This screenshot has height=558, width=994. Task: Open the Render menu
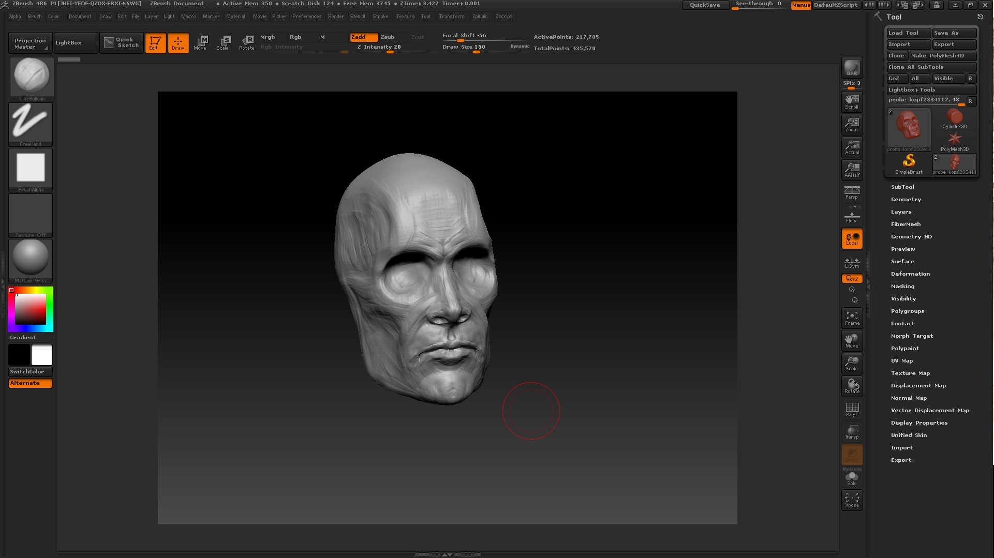click(336, 17)
